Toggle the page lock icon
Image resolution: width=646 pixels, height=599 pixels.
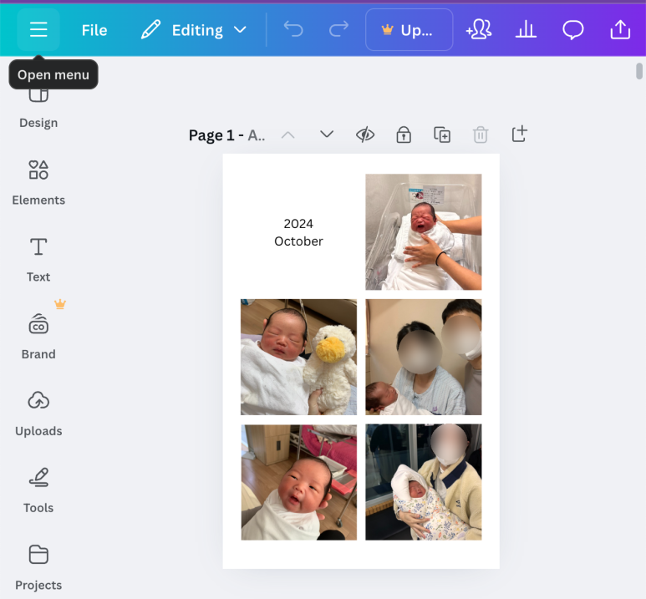click(404, 135)
